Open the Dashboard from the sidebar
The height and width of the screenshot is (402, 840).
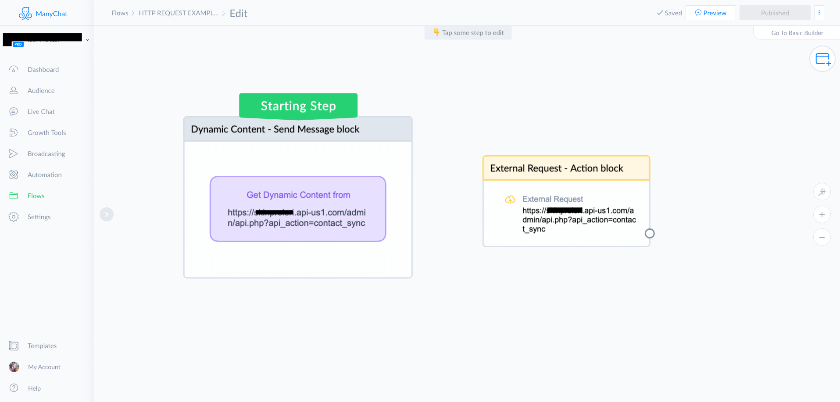[43, 69]
